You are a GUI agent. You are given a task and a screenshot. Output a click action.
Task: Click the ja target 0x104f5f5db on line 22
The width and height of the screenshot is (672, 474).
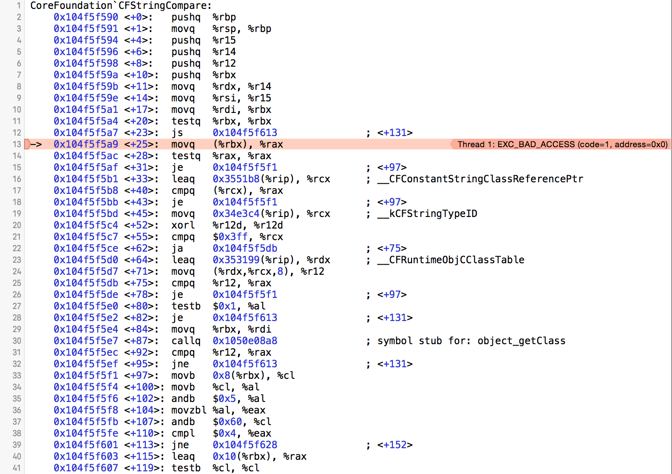tap(245, 248)
